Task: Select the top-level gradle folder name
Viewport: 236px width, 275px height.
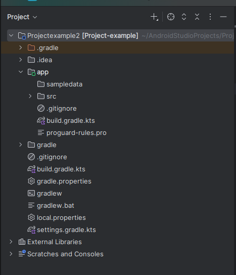Action: pos(46,145)
